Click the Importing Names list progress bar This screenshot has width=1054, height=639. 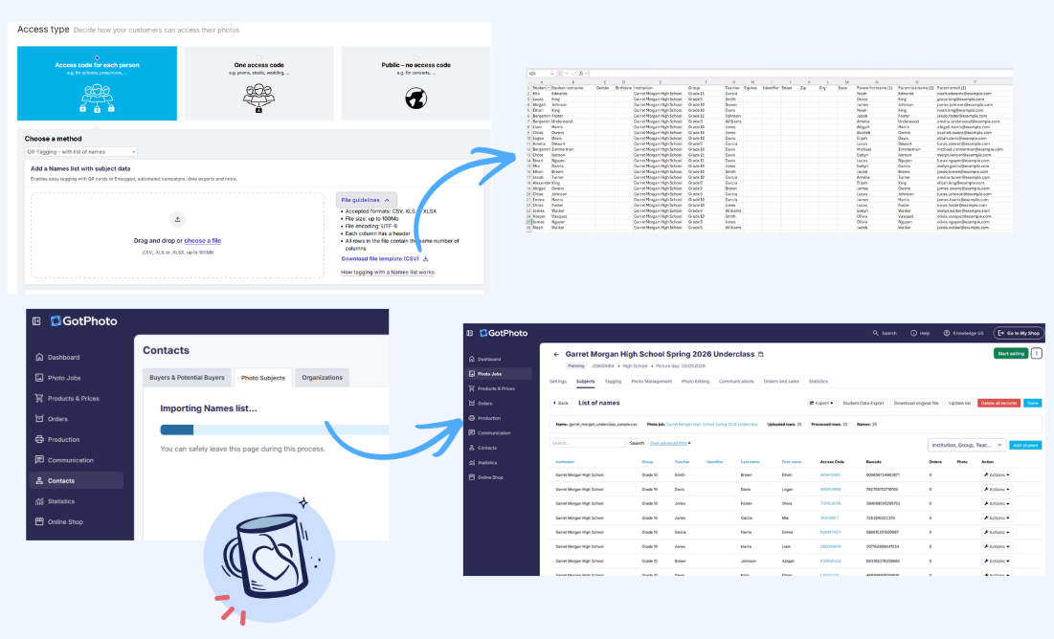274,430
